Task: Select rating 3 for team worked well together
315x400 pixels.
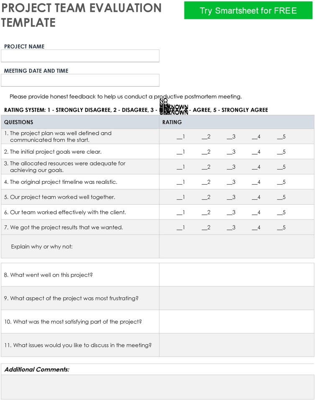Action: click(x=231, y=197)
